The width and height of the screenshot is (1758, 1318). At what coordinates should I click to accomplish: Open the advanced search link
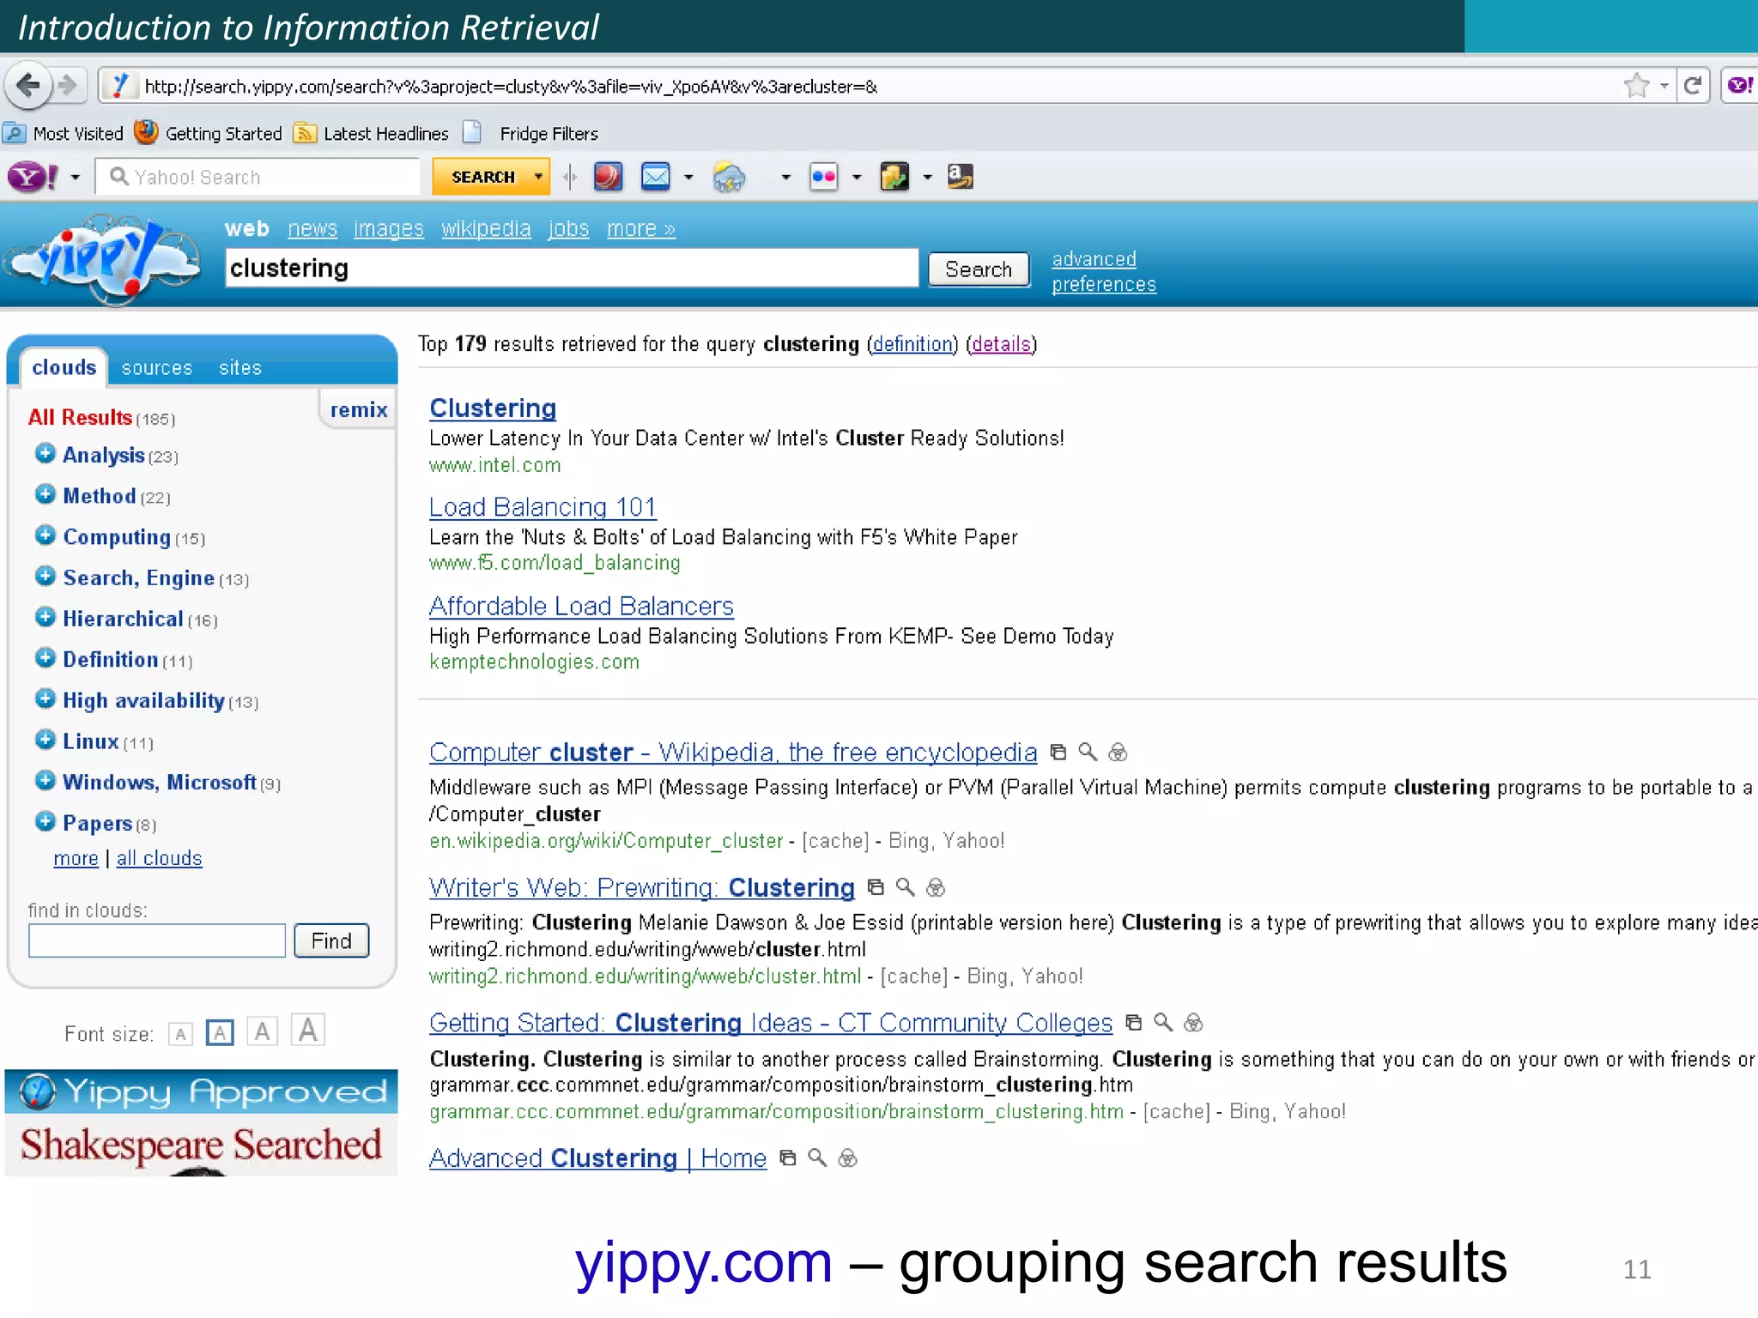tap(1094, 259)
